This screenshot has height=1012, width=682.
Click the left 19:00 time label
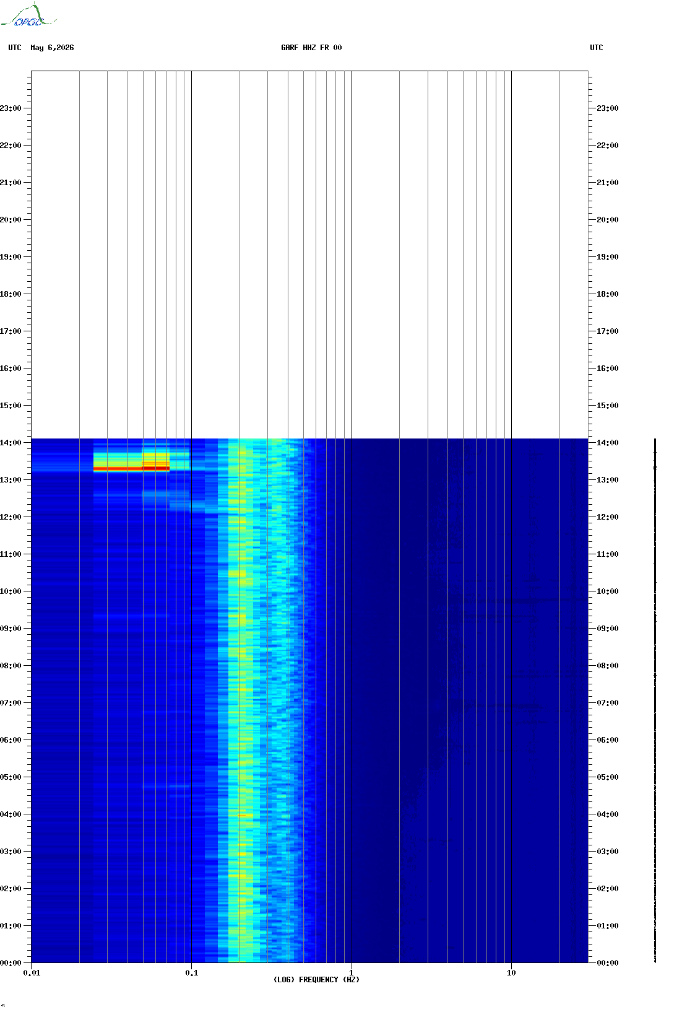click(x=11, y=257)
